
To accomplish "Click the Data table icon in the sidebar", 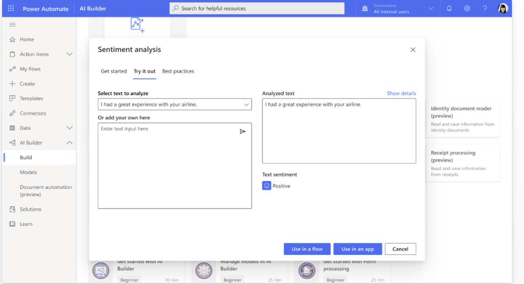I will coord(12,128).
